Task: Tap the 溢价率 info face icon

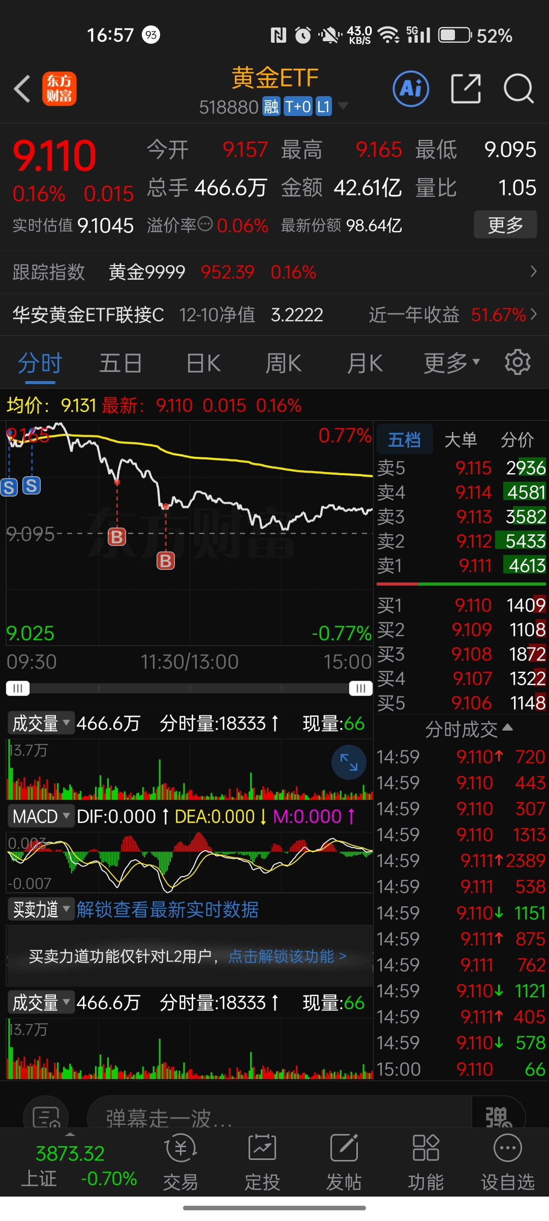Action: pos(205,224)
